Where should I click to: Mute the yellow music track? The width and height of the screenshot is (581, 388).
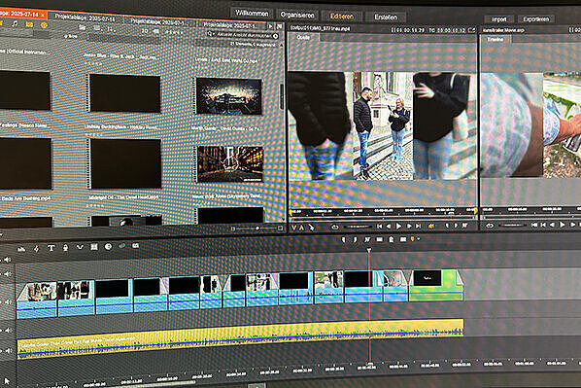coord(8,351)
